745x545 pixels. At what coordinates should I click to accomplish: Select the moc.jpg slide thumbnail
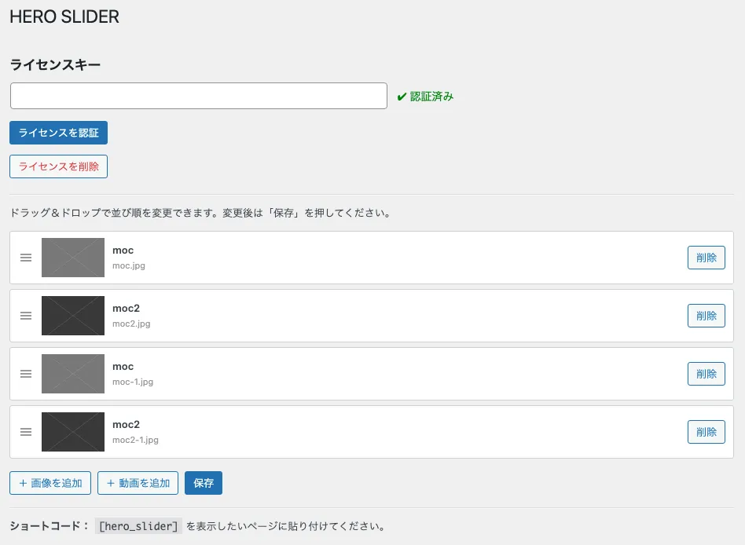(73, 258)
